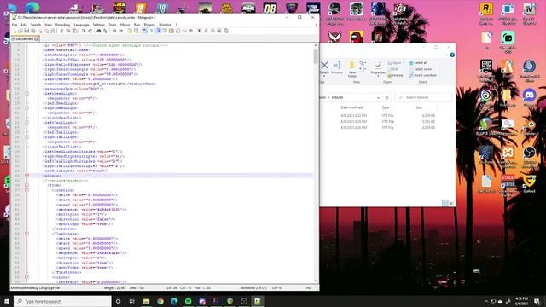Click the Undo icon in Notepad++ toolbar

84,31
